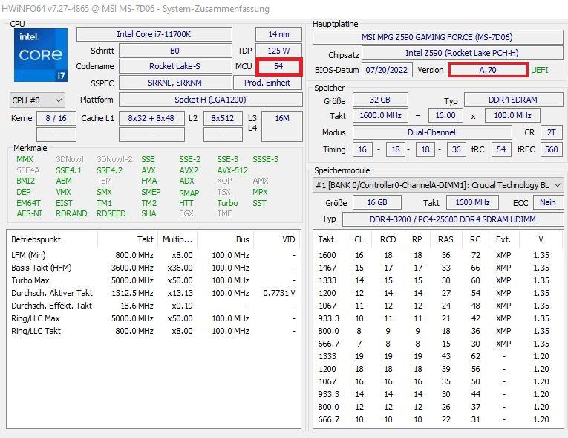The width and height of the screenshot is (568, 438).
Task: Click the 8x32 + 8x48 L1 cache value
Action: tap(151, 118)
